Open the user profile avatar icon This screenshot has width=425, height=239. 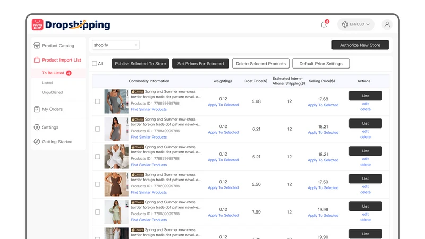(x=387, y=24)
